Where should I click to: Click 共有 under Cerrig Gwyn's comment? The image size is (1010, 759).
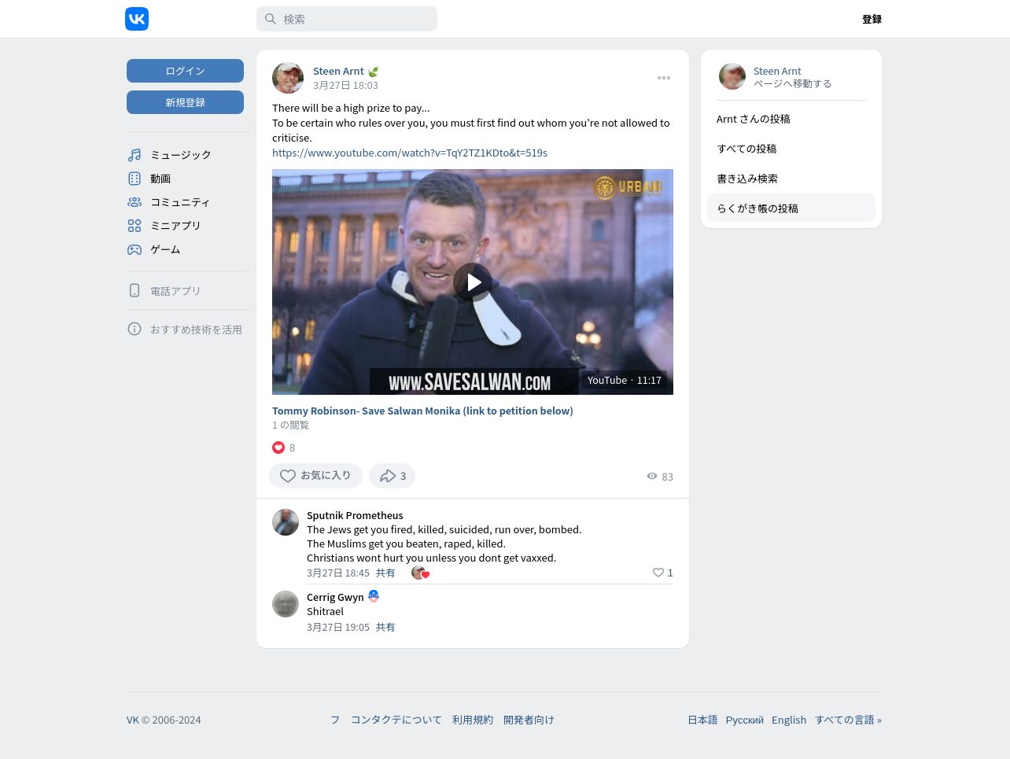(x=385, y=627)
